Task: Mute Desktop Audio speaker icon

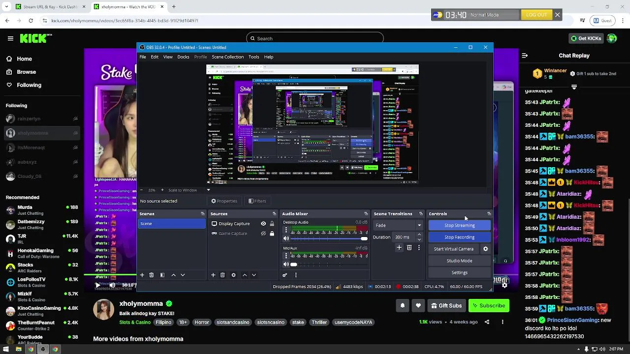Action: [286, 238]
